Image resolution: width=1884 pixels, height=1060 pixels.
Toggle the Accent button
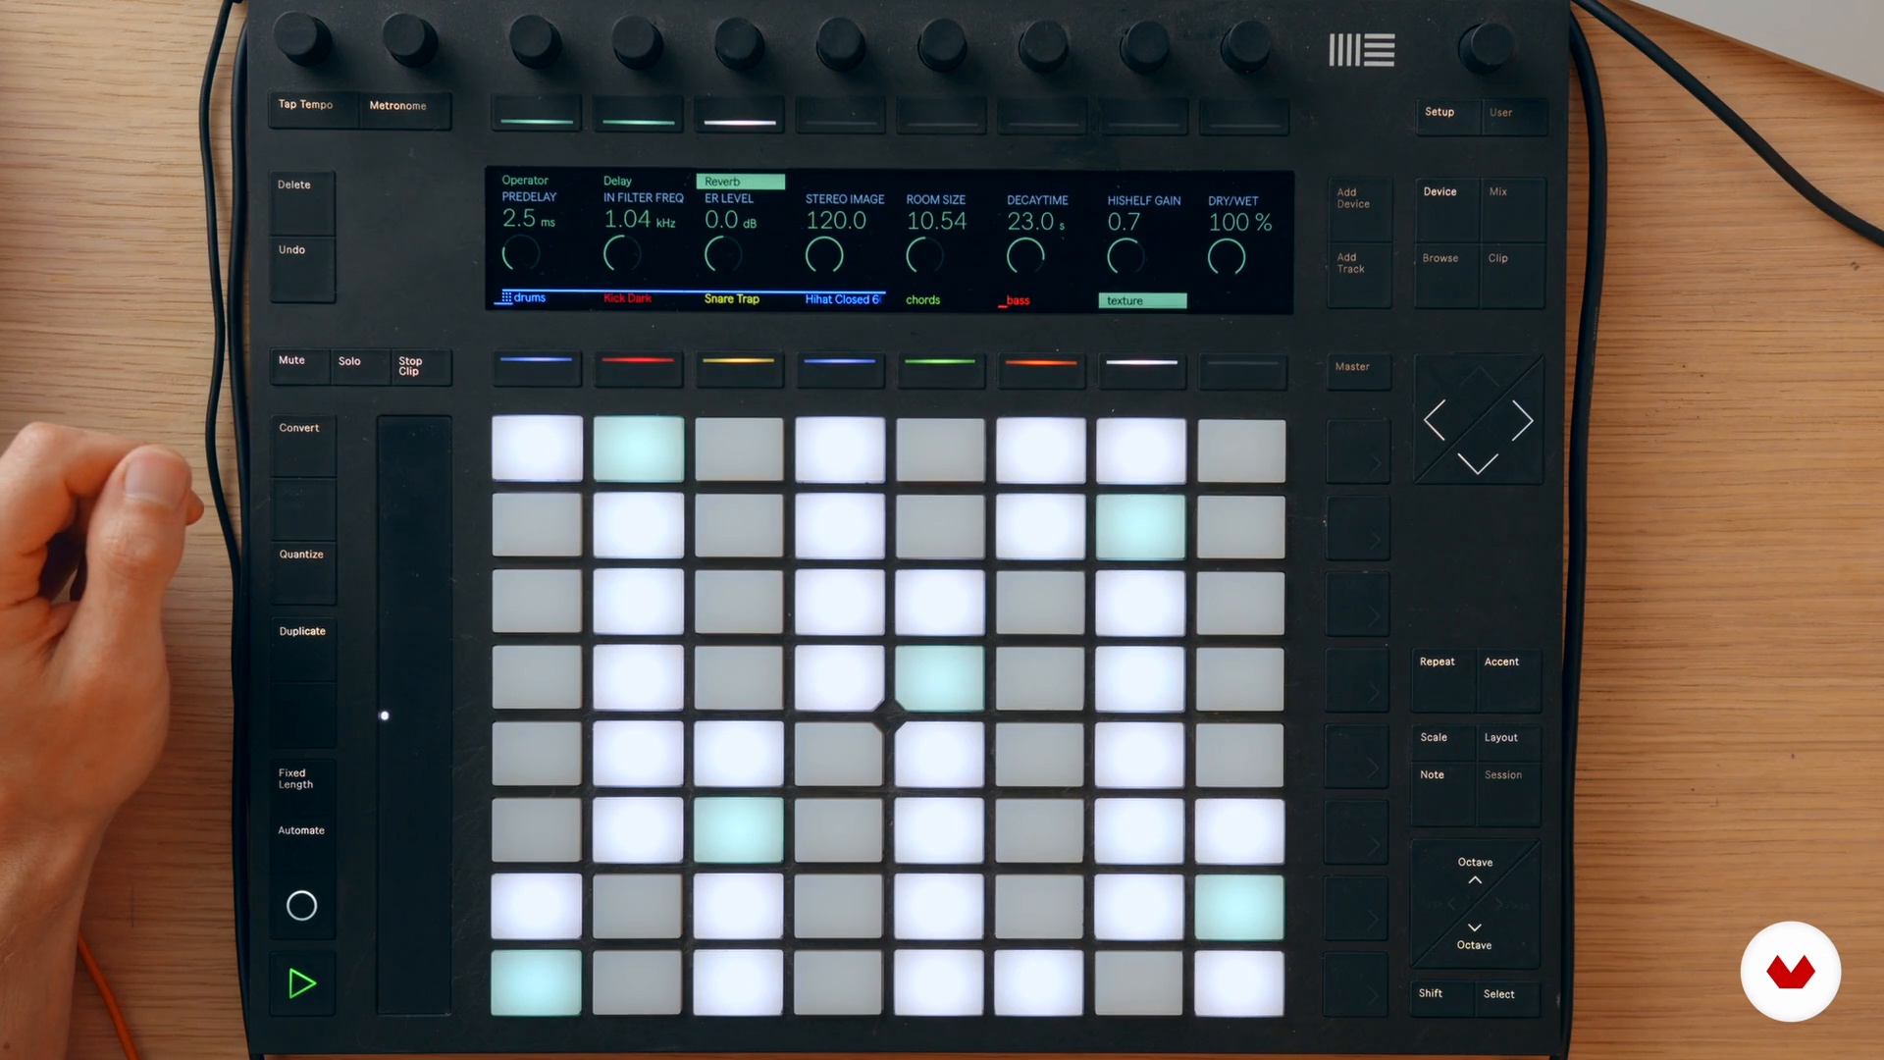1509,679
